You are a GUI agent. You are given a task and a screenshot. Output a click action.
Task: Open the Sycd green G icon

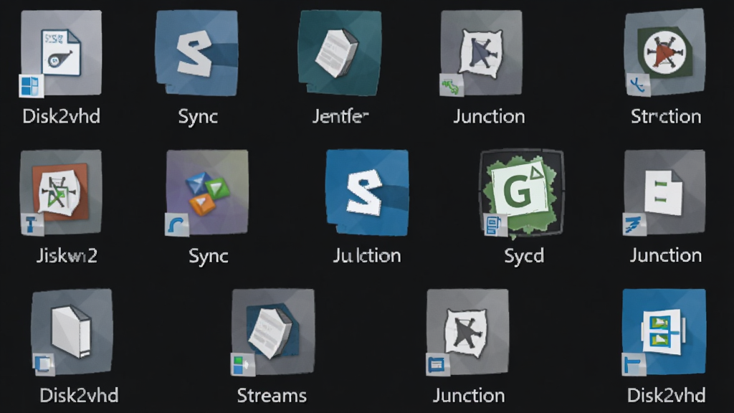(x=522, y=192)
